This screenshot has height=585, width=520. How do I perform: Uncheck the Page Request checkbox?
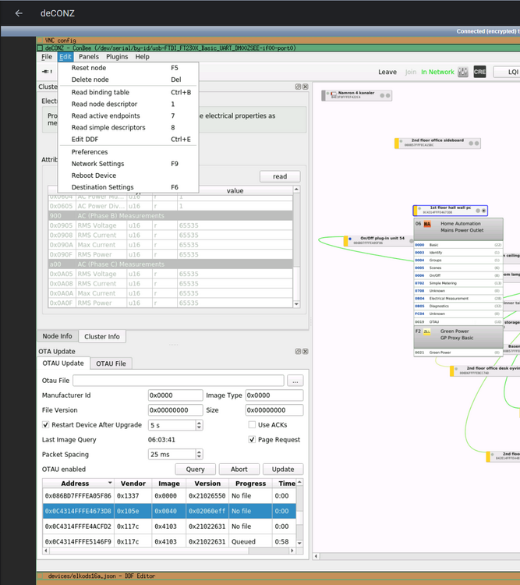[252, 440]
